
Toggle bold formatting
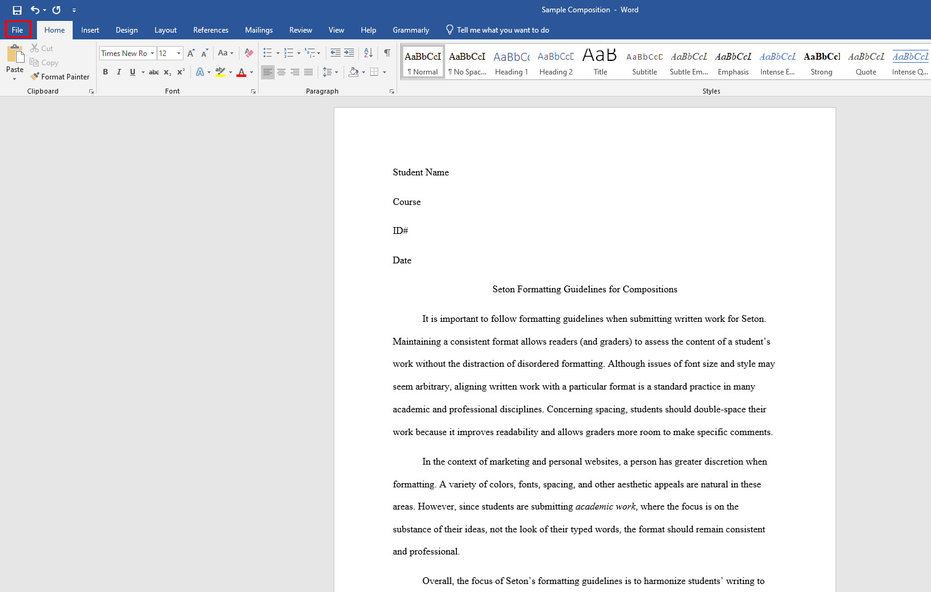[105, 72]
